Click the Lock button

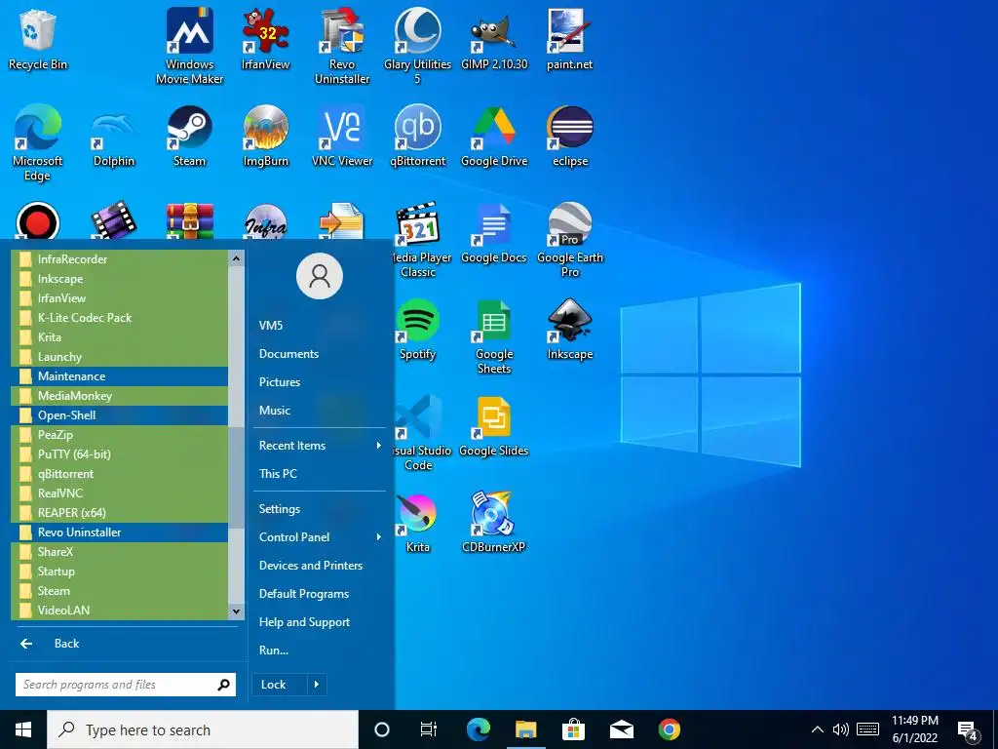pos(274,685)
